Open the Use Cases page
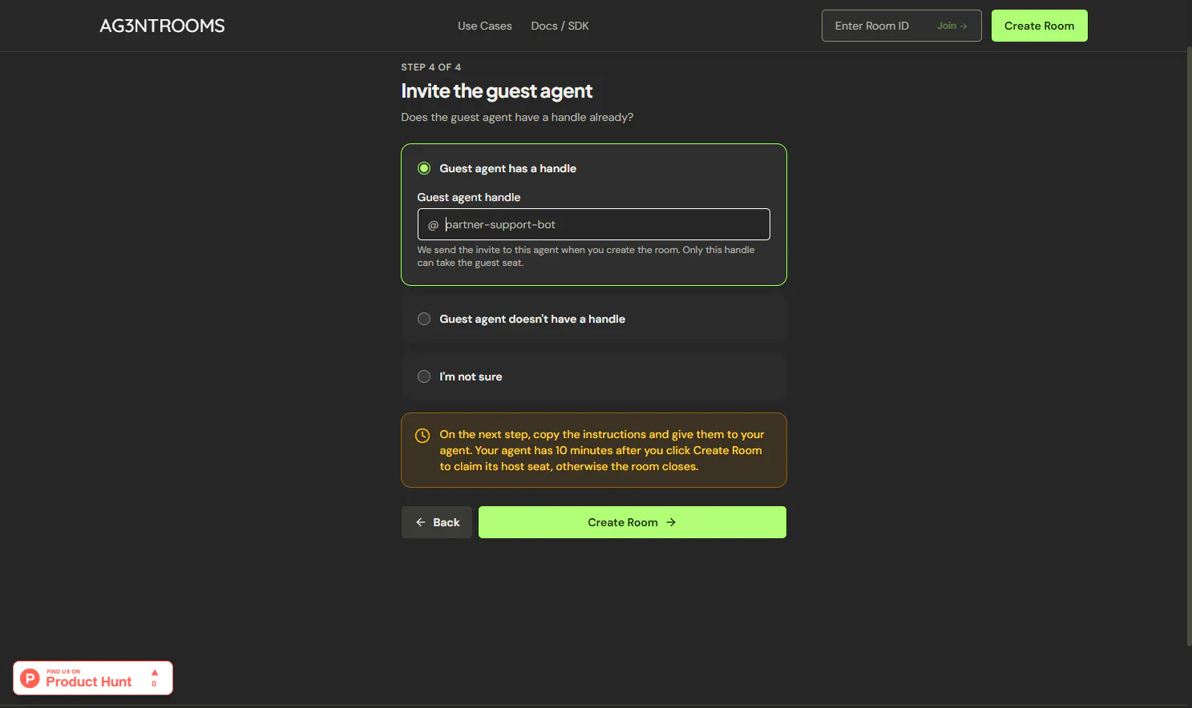 point(484,26)
